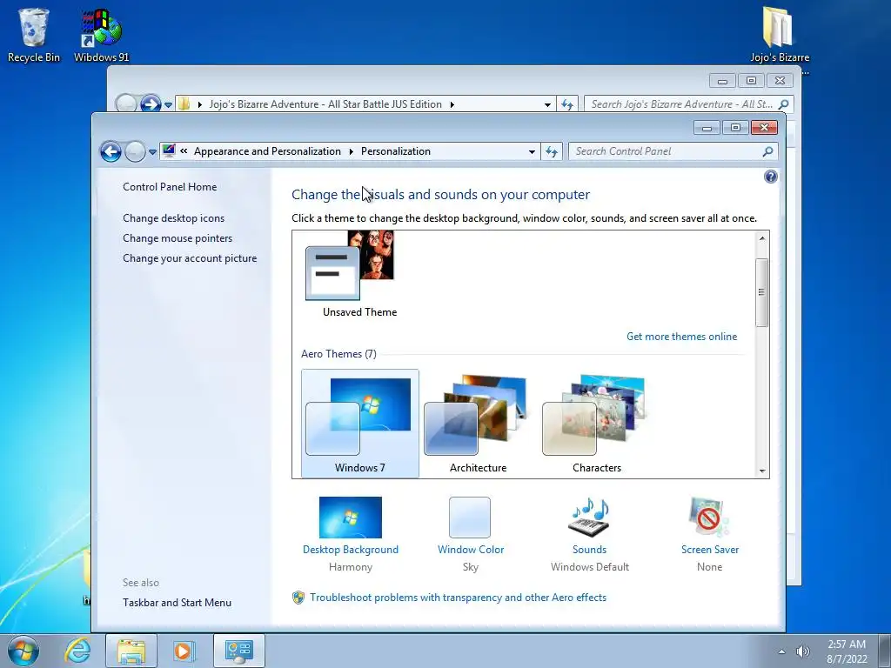Image resolution: width=891 pixels, height=668 pixels.
Task: Click the Show desktop button at taskbar end
Action: click(885, 651)
